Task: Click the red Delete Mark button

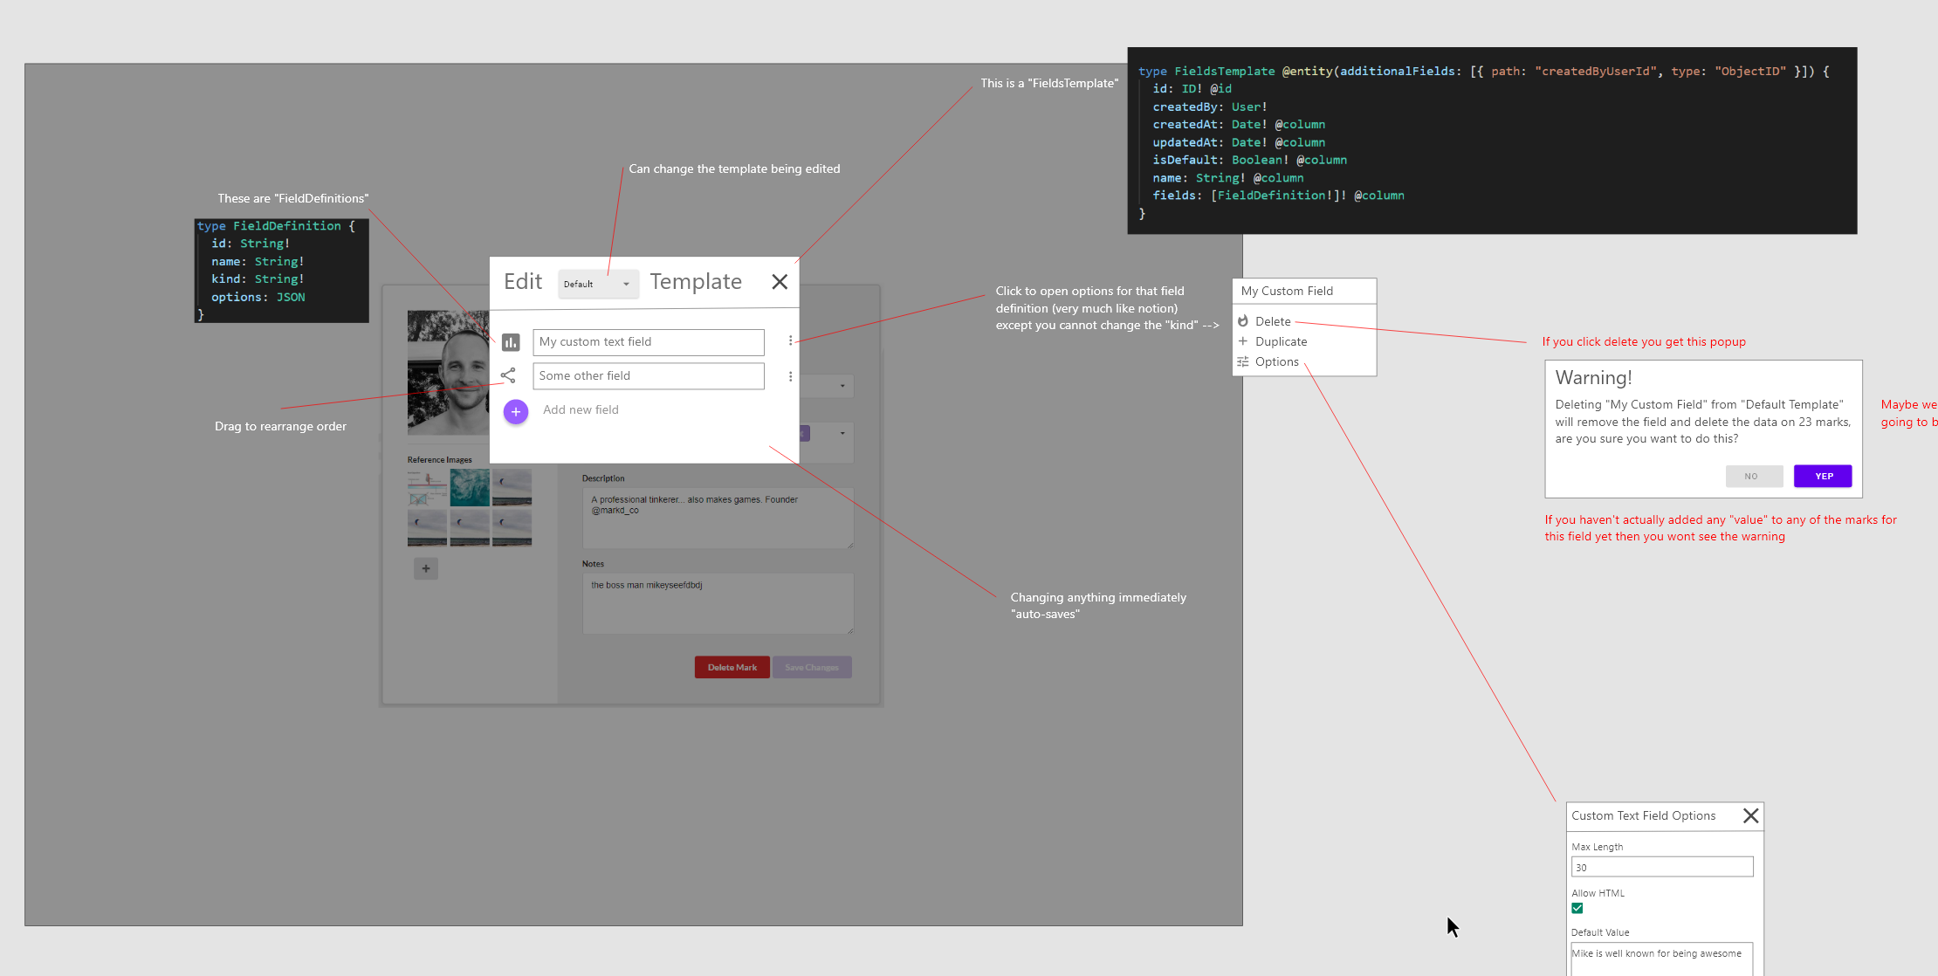Action: 732,667
